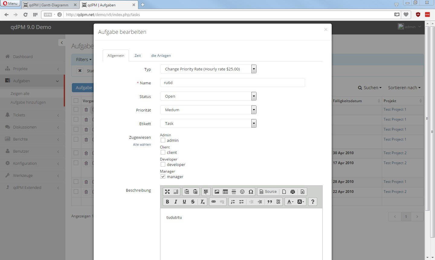The width and height of the screenshot is (435, 260).
Task: Toggle underline formatting
Action: 184,202
